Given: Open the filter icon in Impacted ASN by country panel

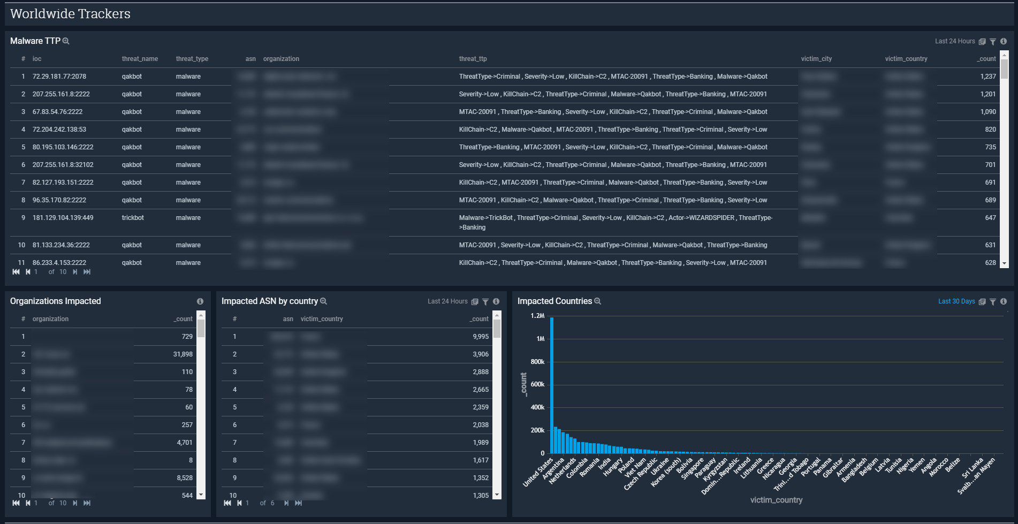Looking at the screenshot, I should (485, 302).
